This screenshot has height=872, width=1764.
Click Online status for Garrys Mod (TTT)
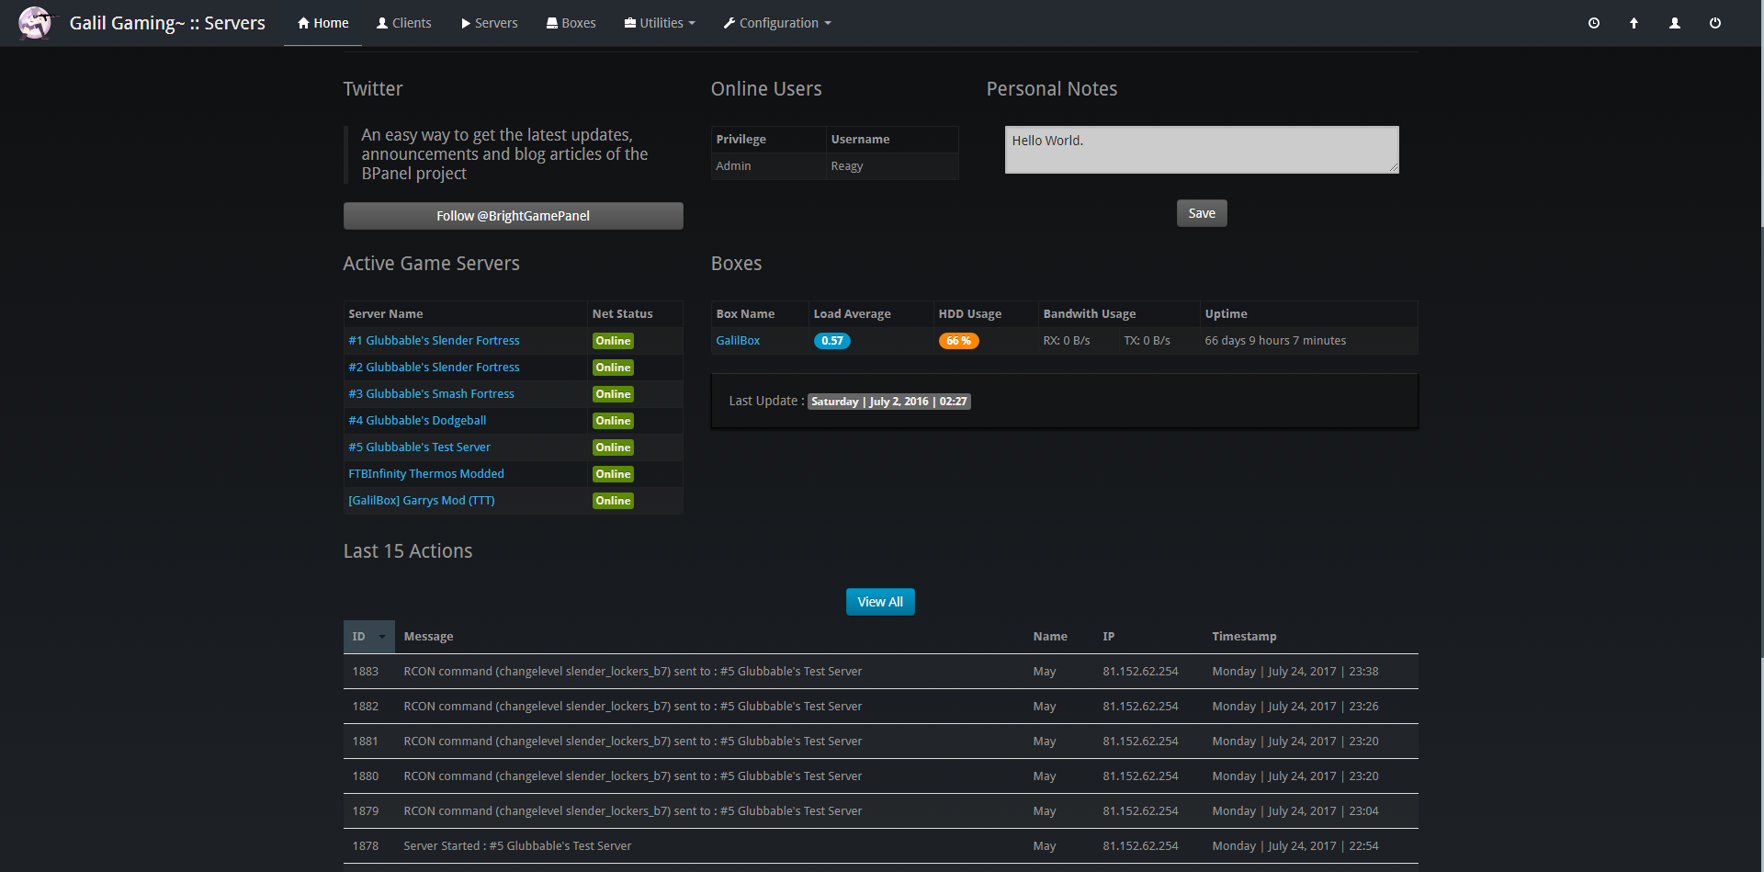coord(613,501)
